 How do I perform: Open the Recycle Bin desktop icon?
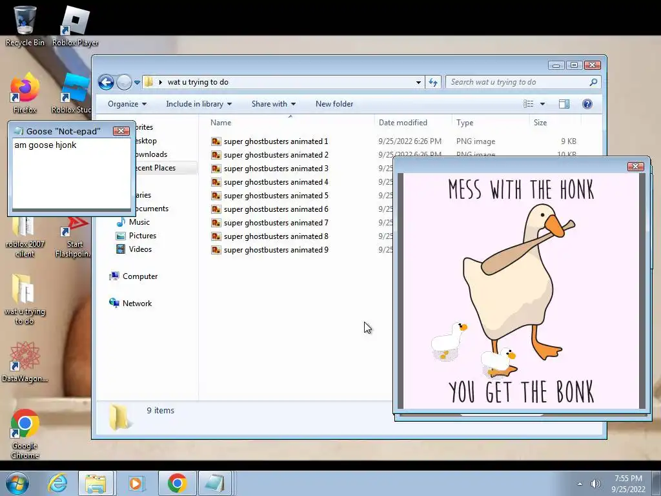pyautogui.click(x=25, y=25)
